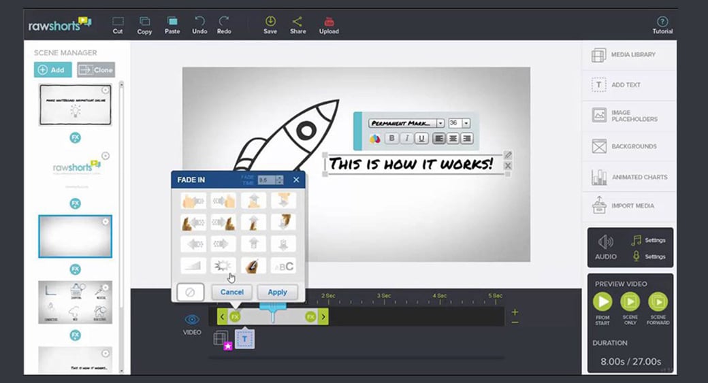
Task: Choose the hand-writing pen effect icon
Action: 253,265
